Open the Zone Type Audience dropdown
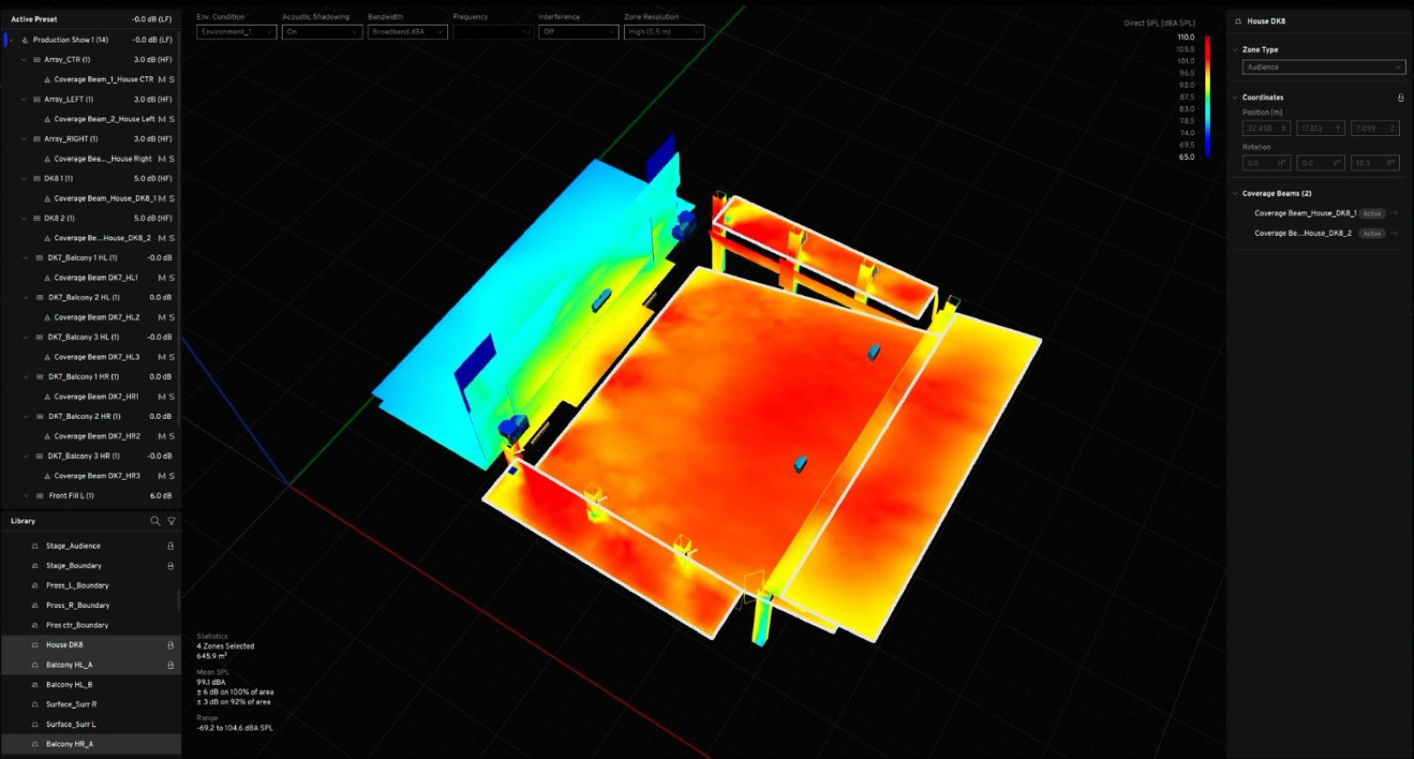This screenshot has height=759, width=1414. click(1323, 67)
